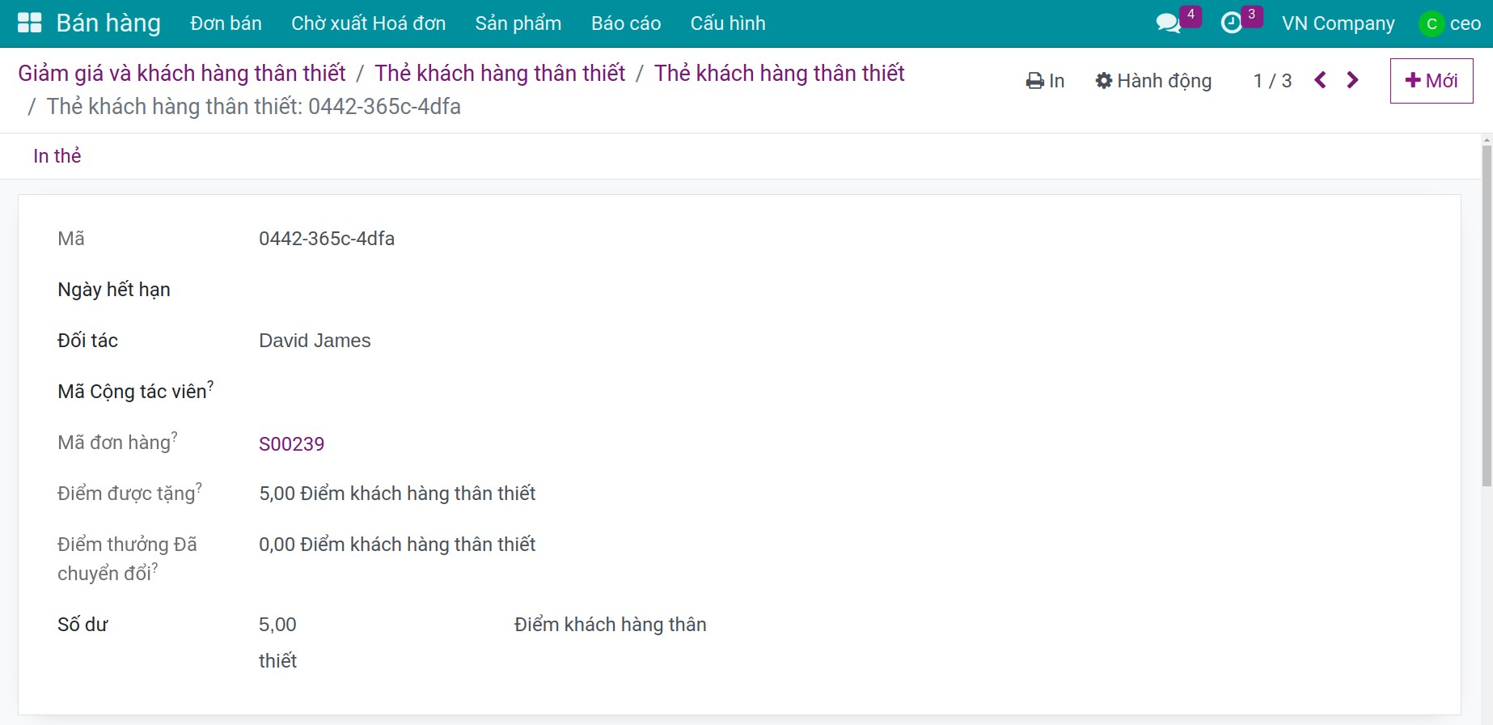
Task: Click the ceo user avatar
Action: [1431, 23]
